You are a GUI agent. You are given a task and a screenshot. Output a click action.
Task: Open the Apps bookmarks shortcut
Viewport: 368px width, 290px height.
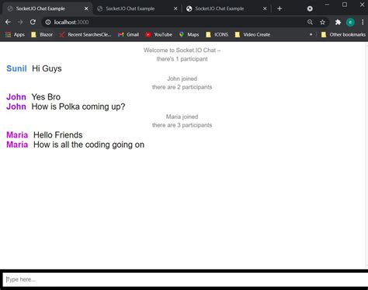coord(15,34)
